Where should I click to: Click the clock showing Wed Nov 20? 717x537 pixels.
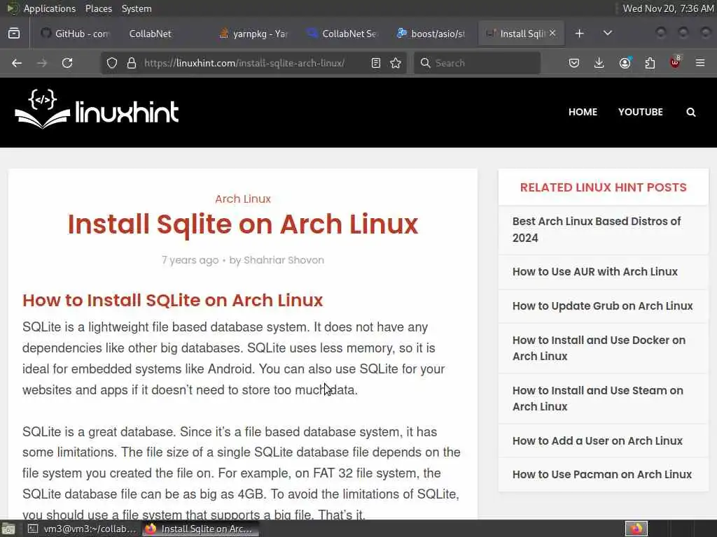click(668, 8)
